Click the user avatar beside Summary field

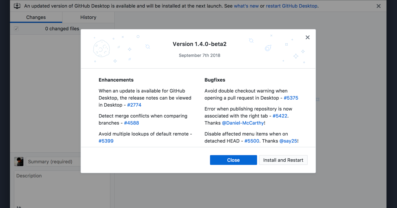[x=19, y=161]
